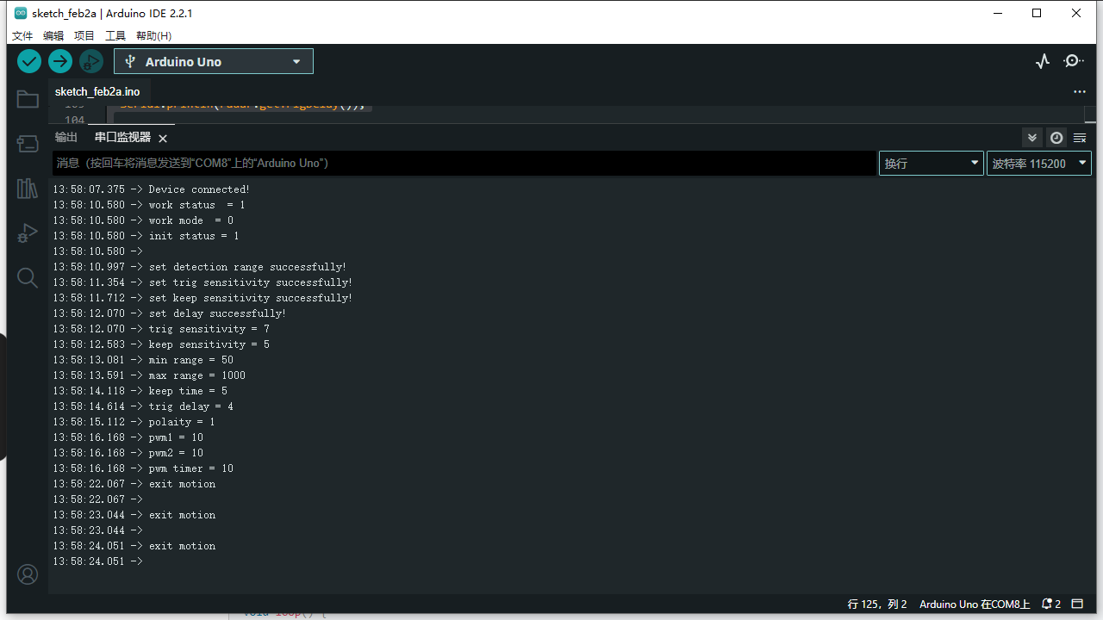
Task: Open the sidebar Debug panel icon
Action: 28,233
